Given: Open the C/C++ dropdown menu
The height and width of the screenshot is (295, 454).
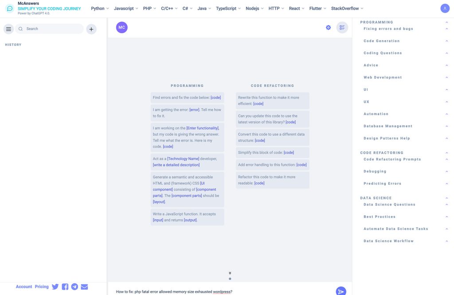Looking at the screenshot, I should click(x=169, y=8).
